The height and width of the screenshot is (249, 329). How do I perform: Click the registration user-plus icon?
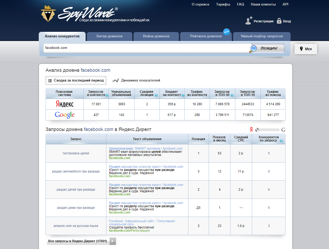(249, 21)
